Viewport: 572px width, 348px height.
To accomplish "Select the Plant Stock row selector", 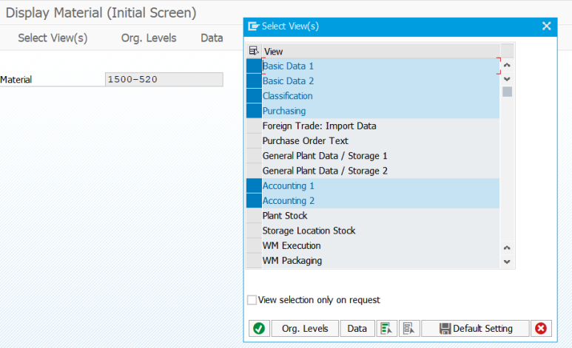I will pyautogui.click(x=254, y=216).
